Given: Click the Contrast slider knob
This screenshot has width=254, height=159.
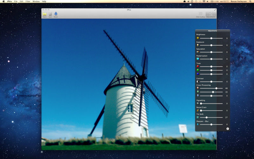Looking at the screenshot, I should [x=211, y=82].
